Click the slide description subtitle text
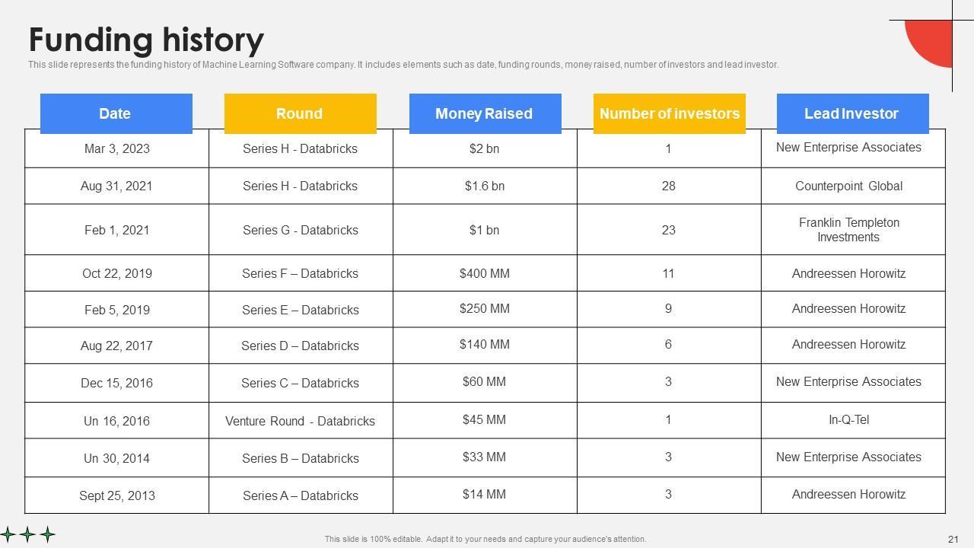This screenshot has height=548, width=974. pos(403,65)
